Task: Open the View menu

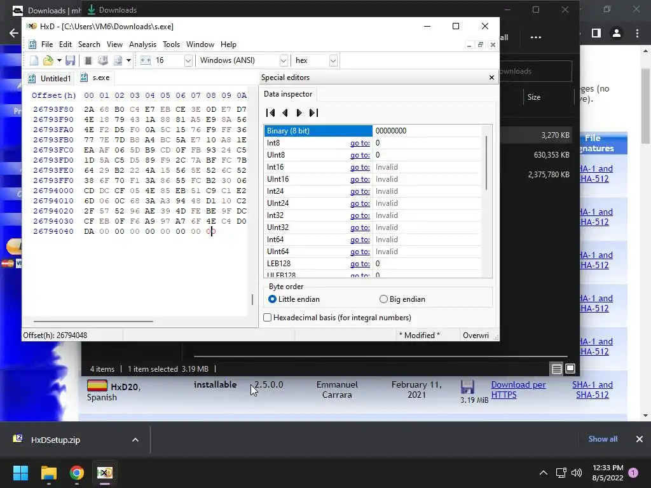Action: pyautogui.click(x=114, y=44)
